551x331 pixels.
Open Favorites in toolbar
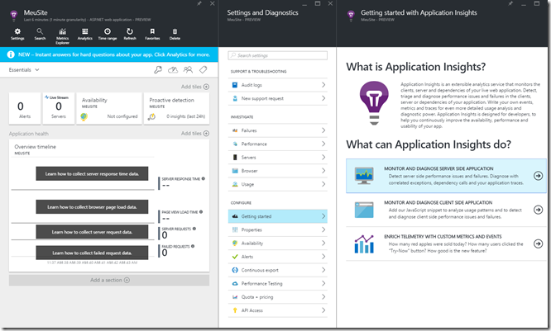(152, 35)
